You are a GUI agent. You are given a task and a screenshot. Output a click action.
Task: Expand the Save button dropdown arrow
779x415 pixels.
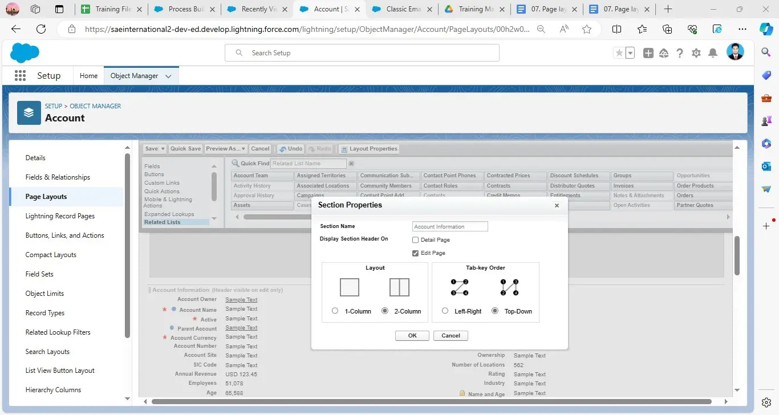coord(163,149)
